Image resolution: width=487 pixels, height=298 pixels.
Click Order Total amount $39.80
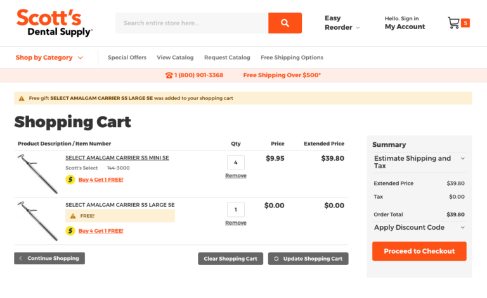(x=456, y=214)
